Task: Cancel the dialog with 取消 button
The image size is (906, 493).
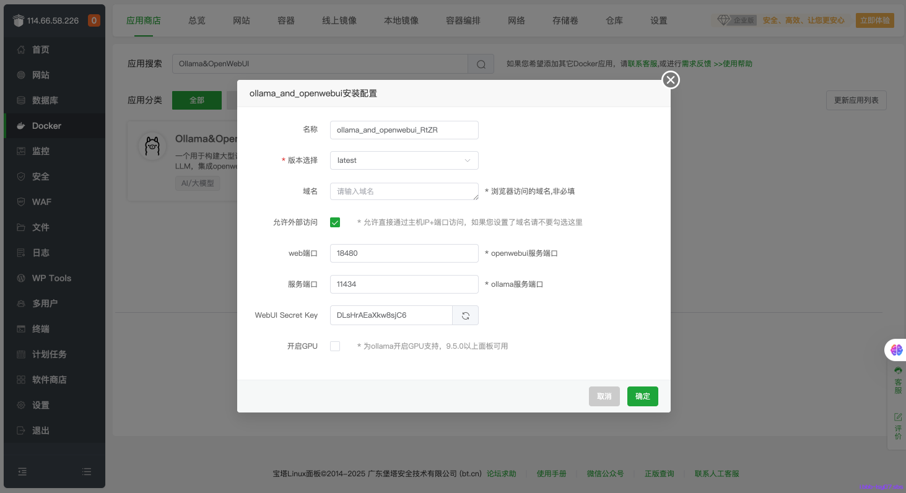Action: (604, 396)
